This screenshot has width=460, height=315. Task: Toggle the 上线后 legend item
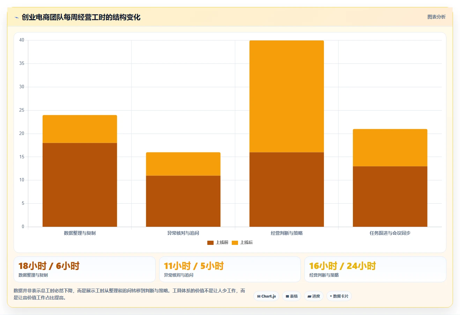(242, 242)
